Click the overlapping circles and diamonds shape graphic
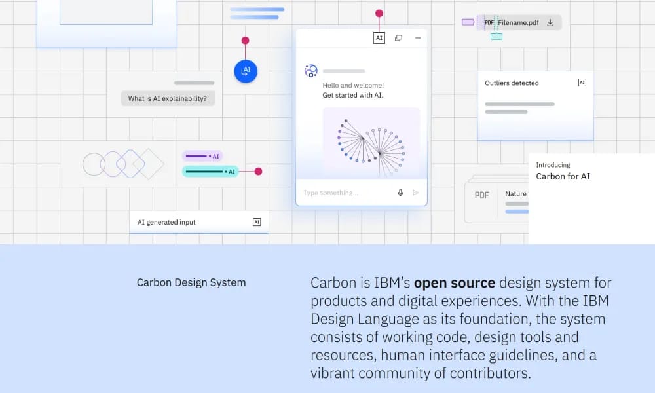This screenshot has width=655, height=393. [123, 164]
